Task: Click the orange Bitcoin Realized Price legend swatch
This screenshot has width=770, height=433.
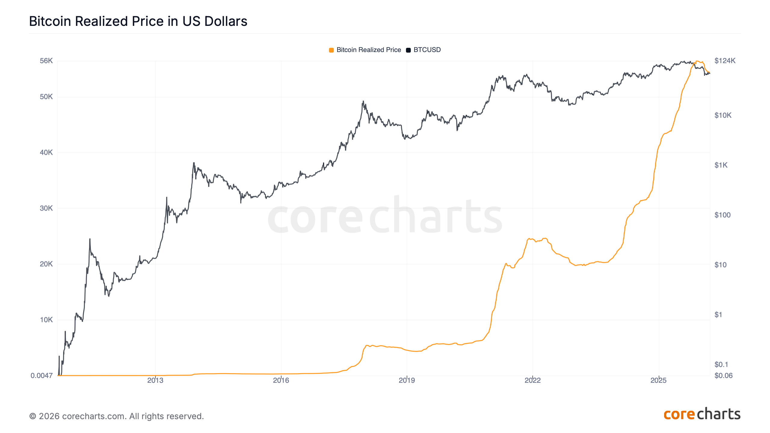Action: click(x=331, y=50)
